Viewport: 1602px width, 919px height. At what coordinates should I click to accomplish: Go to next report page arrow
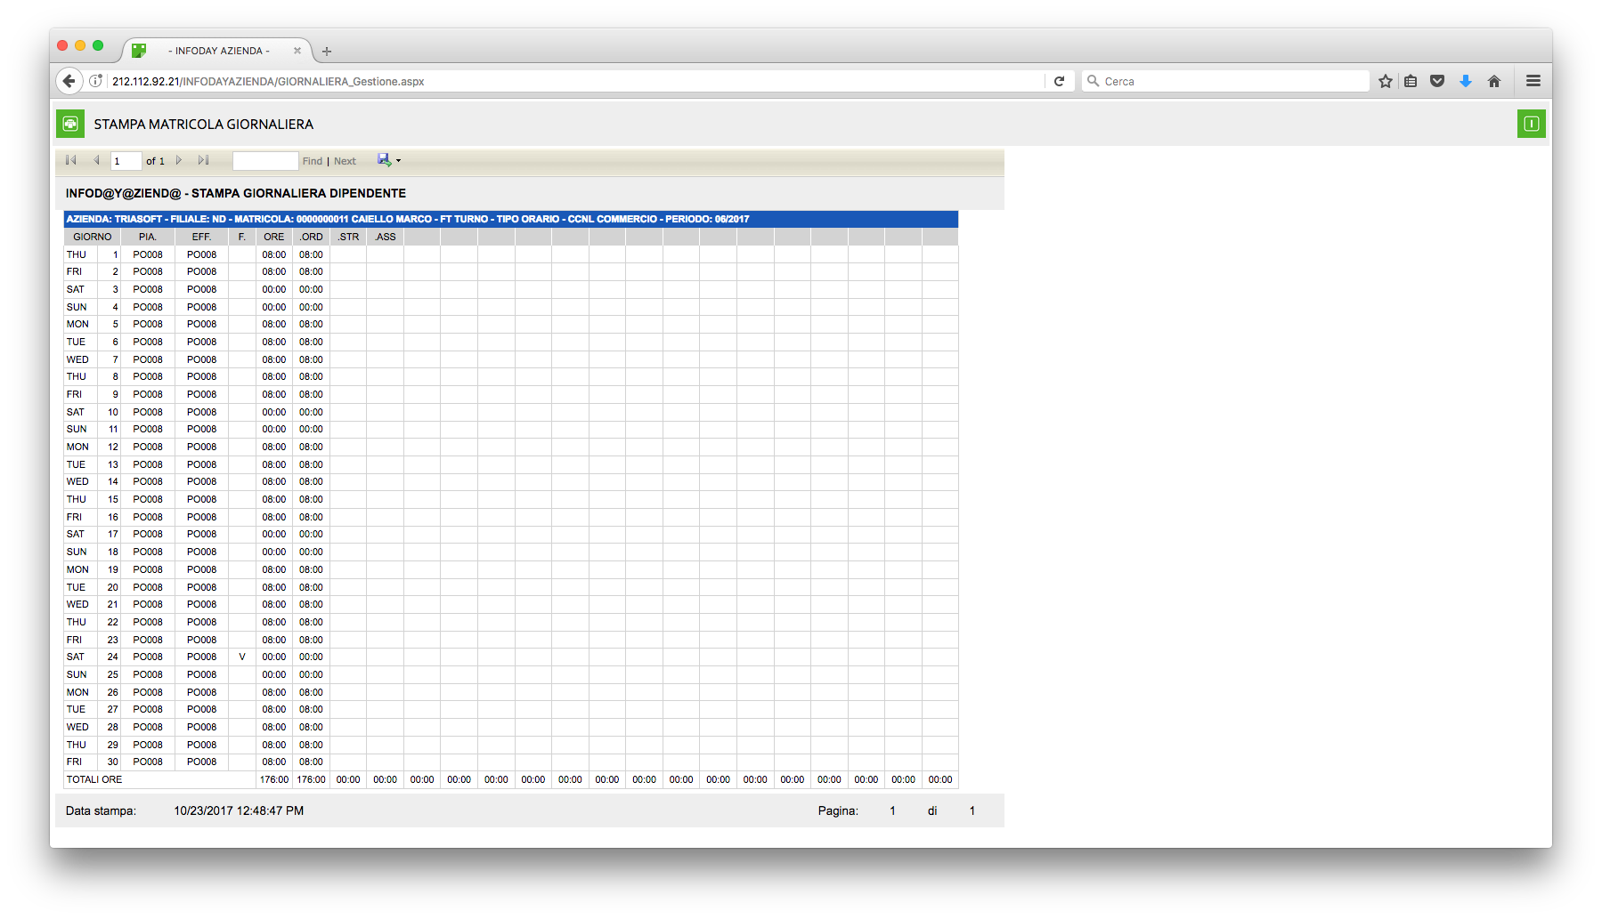pos(179,160)
